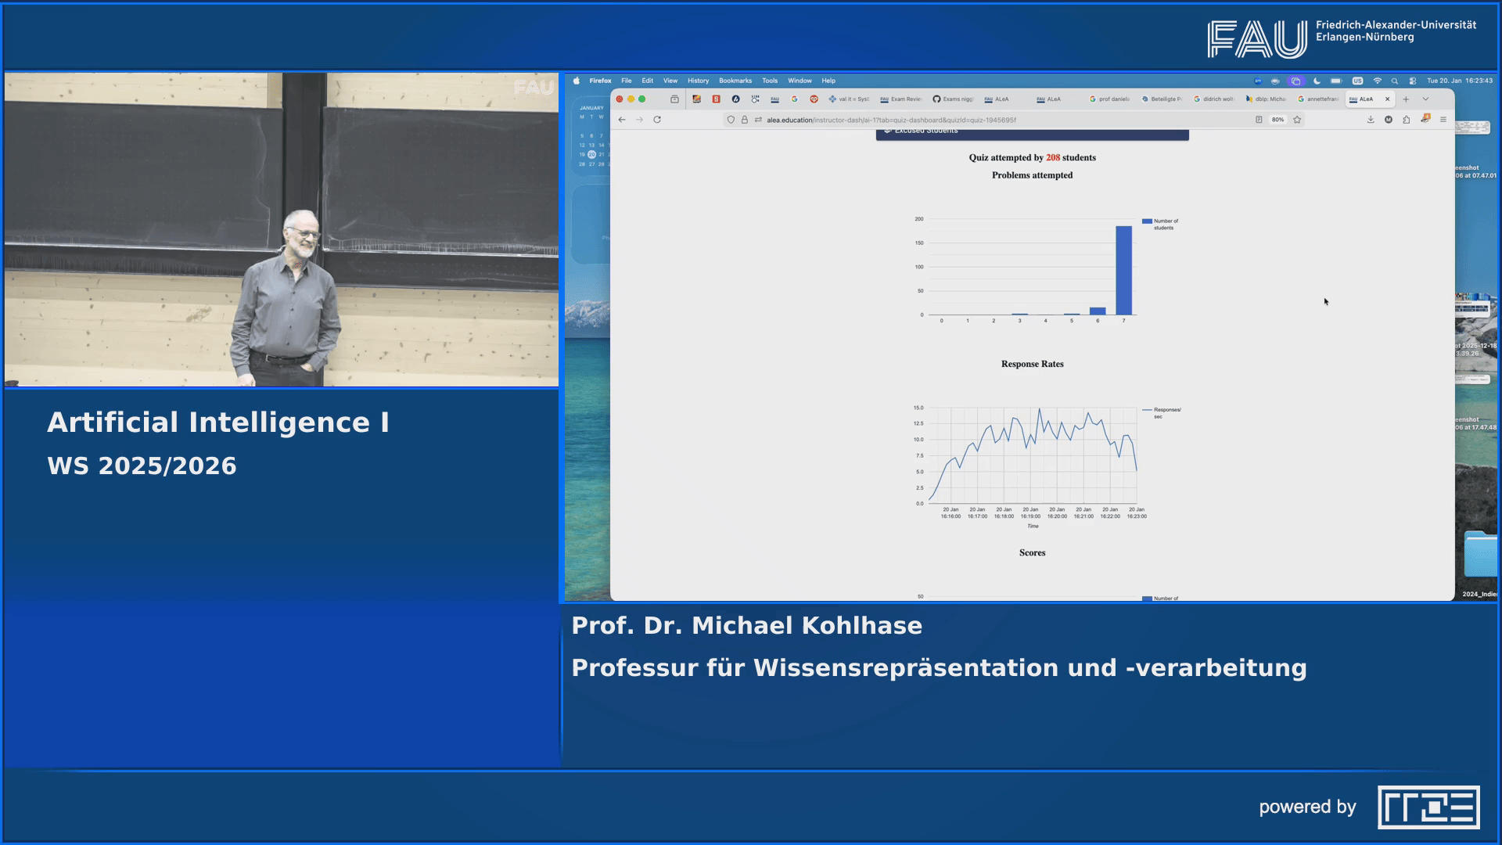The height and width of the screenshot is (845, 1502).
Task: Open the Firefox extensions puzzle icon
Action: (x=1406, y=119)
